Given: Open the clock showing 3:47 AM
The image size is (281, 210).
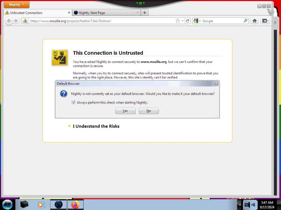Looking at the screenshot, I should pos(267,205).
